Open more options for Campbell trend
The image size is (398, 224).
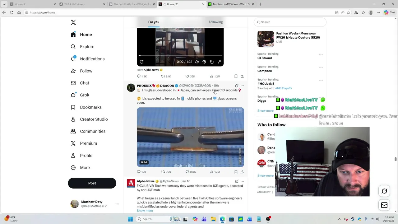(x=321, y=68)
